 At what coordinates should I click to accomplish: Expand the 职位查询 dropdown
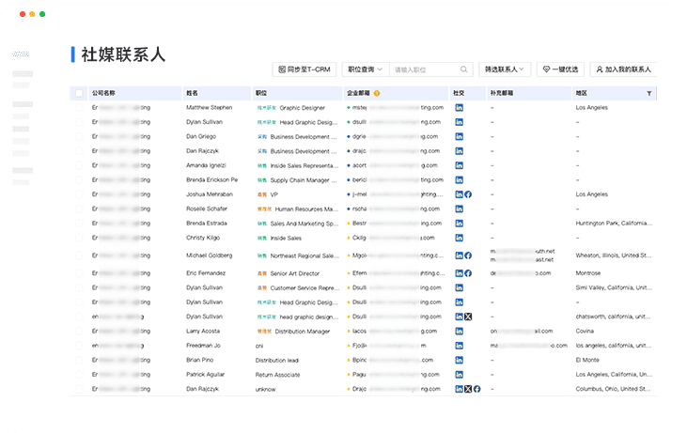[366, 70]
